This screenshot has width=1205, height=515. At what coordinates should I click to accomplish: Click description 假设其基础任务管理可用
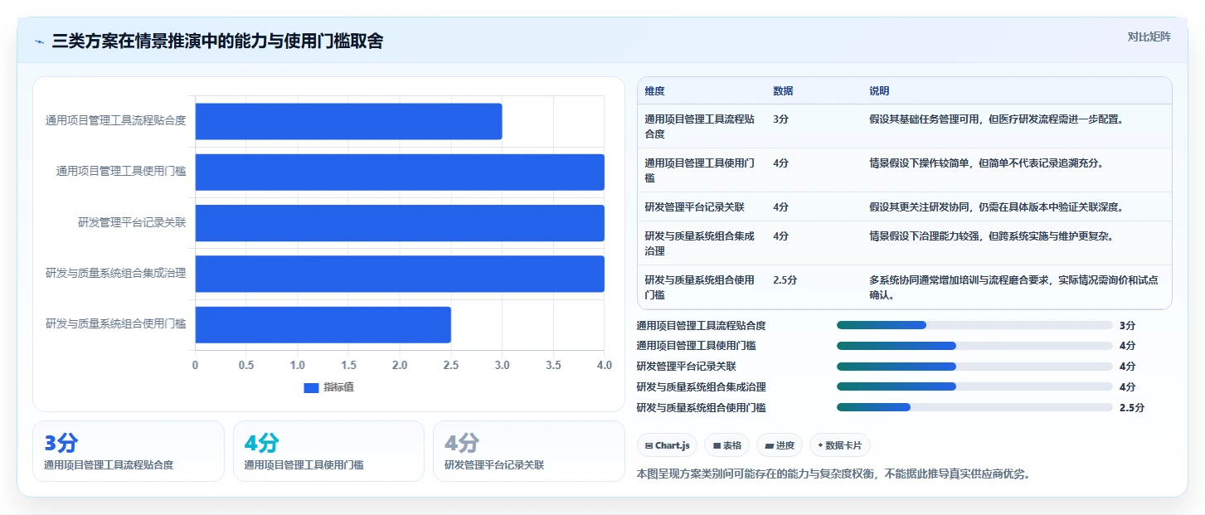tap(996, 119)
